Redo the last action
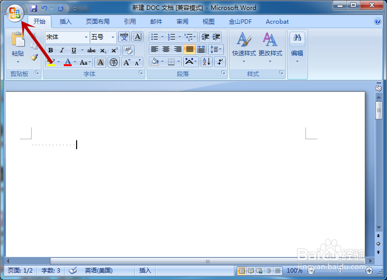Viewport: 387px width, 280px height. tap(60, 8)
